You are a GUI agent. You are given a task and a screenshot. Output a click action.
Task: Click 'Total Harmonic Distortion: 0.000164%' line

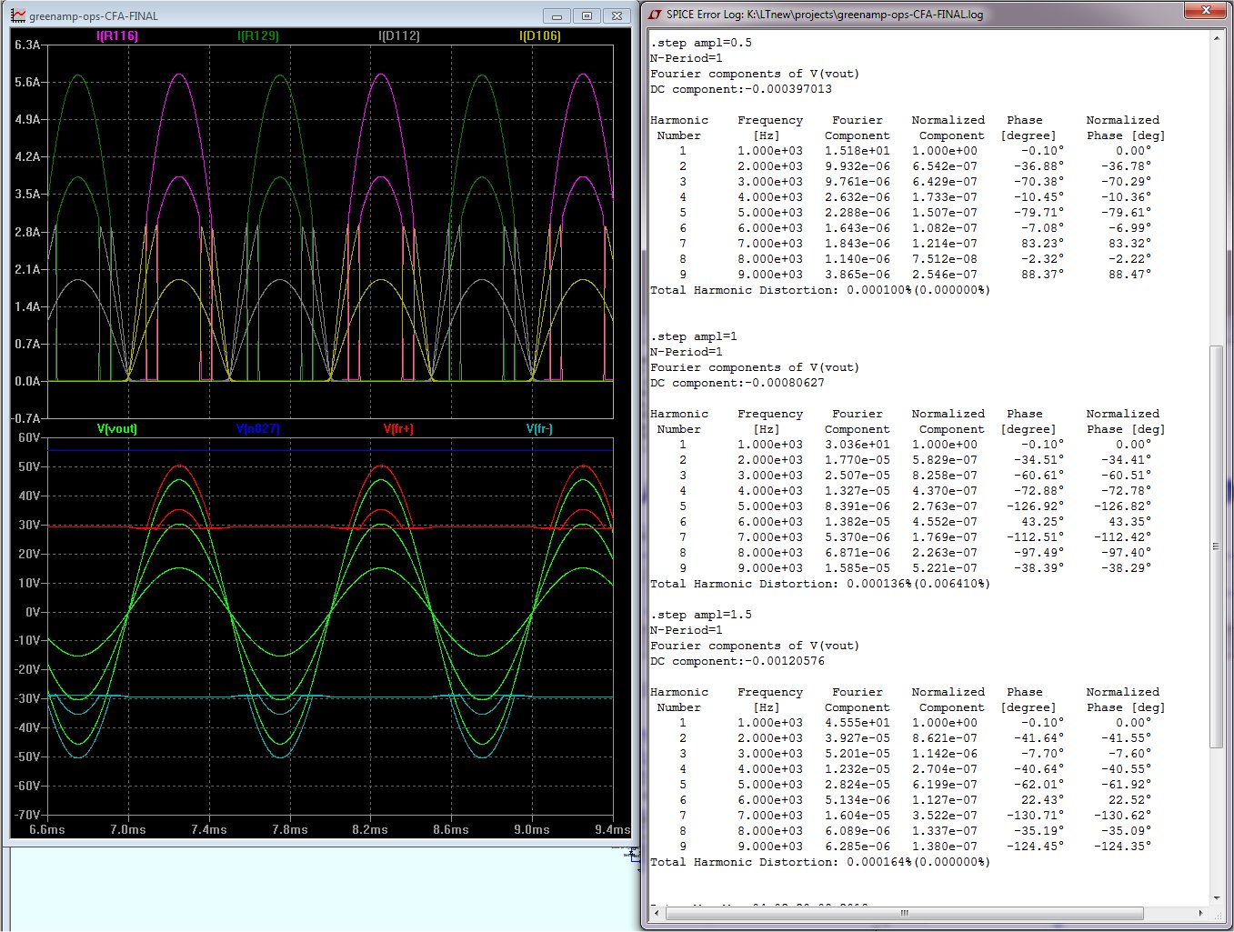coord(820,862)
